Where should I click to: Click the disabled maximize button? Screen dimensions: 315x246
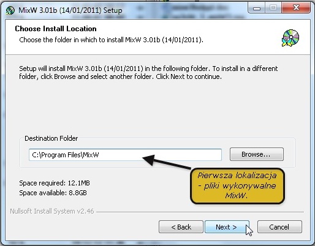click(x=273, y=9)
